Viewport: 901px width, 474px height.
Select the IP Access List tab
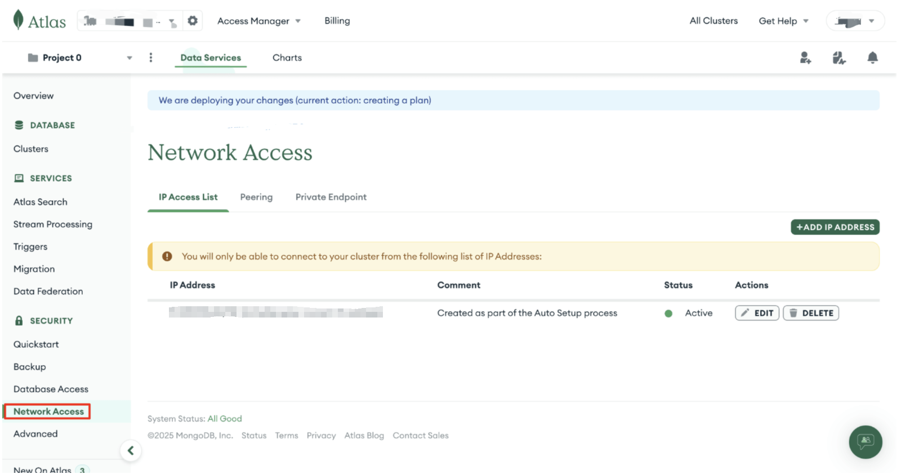point(188,197)
